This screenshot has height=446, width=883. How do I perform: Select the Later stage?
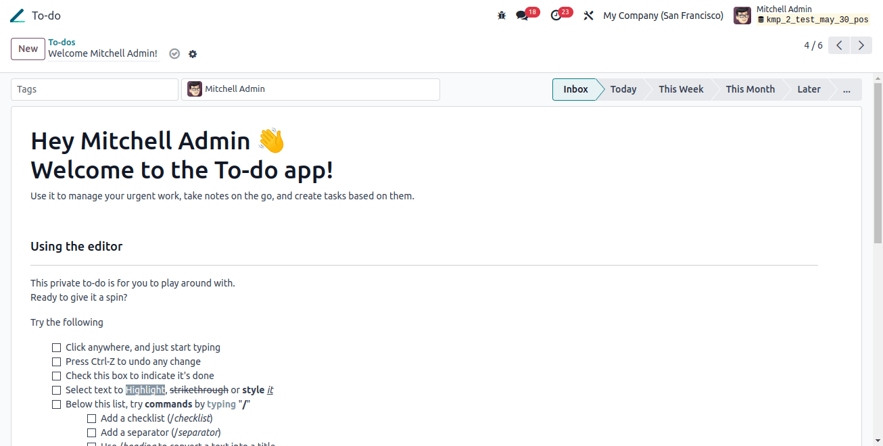point(809,89)
